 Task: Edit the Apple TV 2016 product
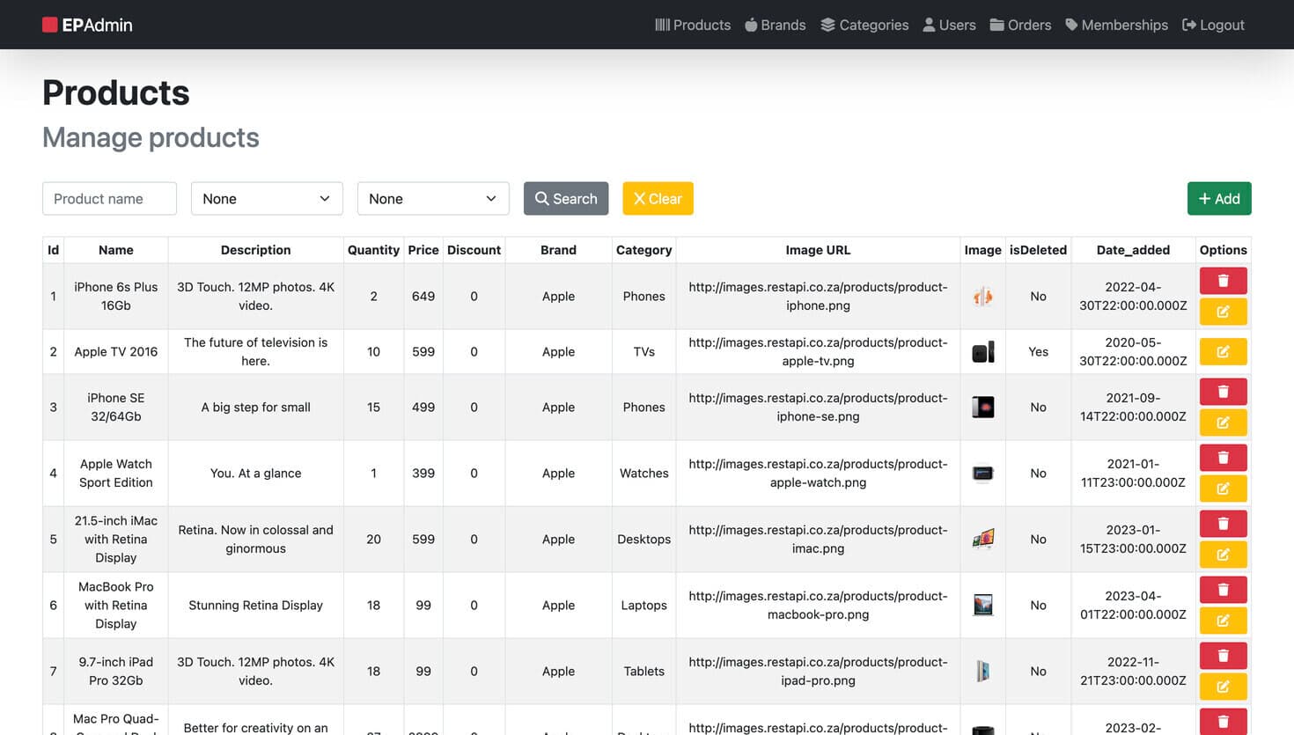[x=1223, y=351]
